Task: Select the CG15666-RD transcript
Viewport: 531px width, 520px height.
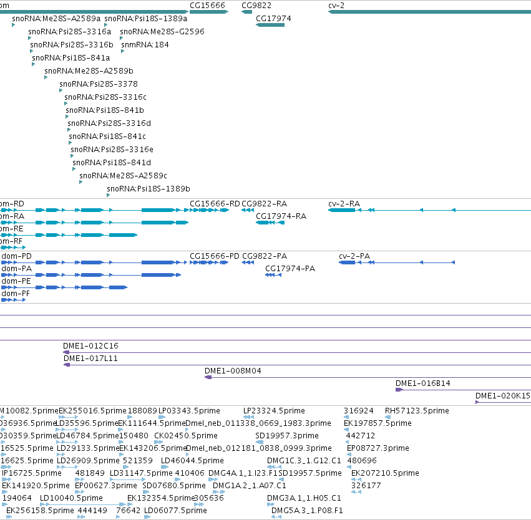Action: point(209,211)
